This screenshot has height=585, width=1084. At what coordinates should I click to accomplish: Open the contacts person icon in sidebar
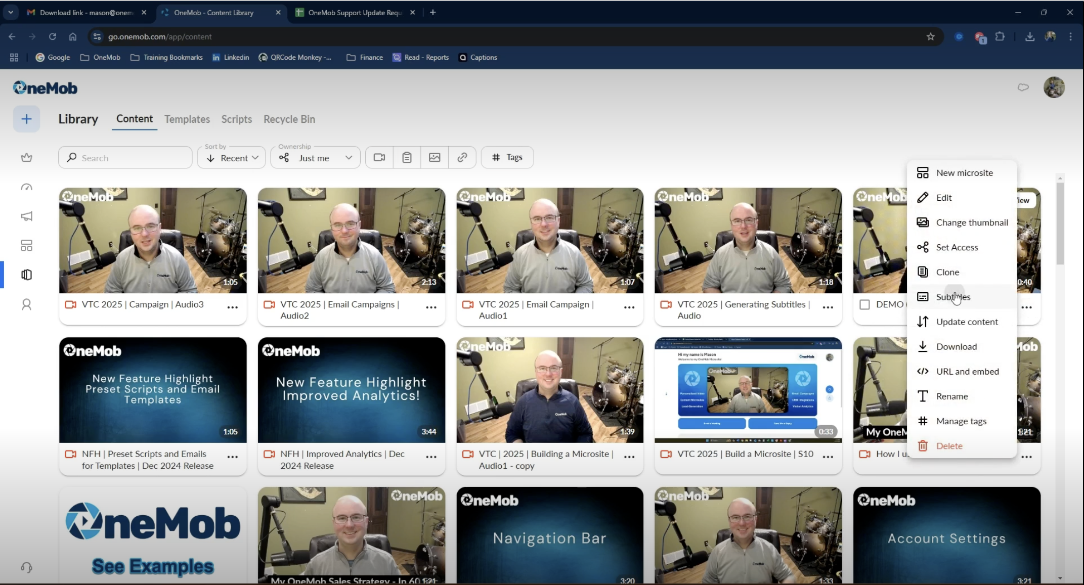[x=26, y=304]
